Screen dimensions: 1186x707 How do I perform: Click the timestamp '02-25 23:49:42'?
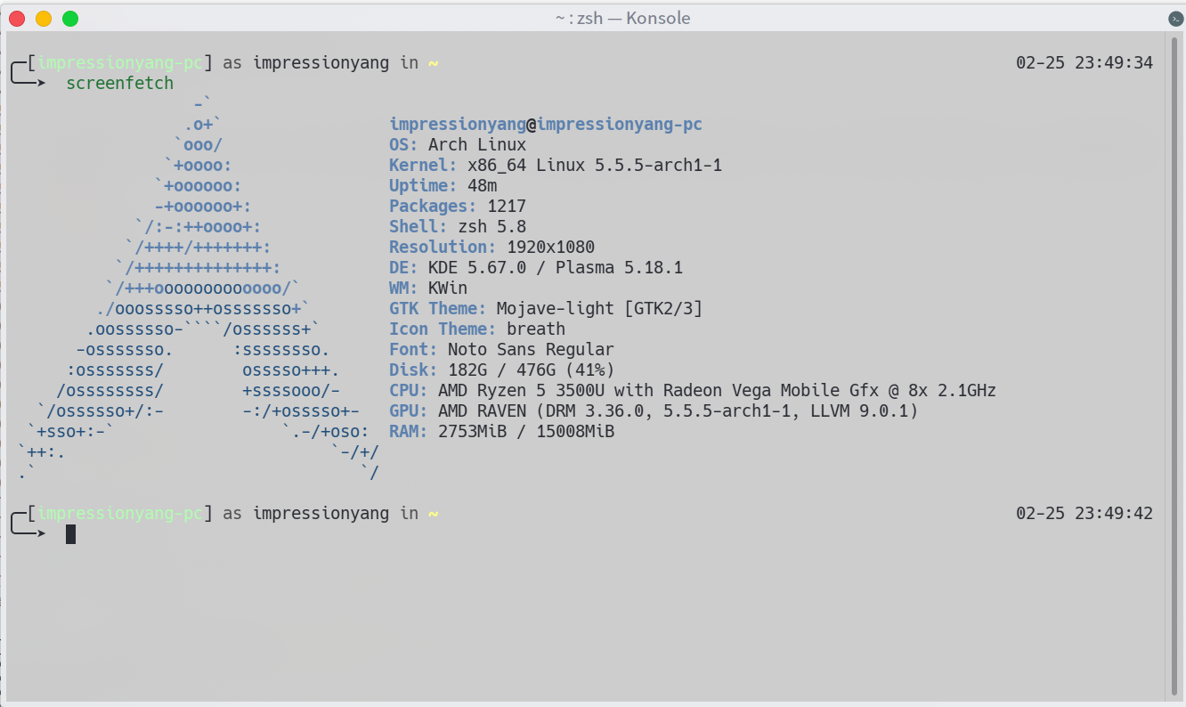[1084, 514]
